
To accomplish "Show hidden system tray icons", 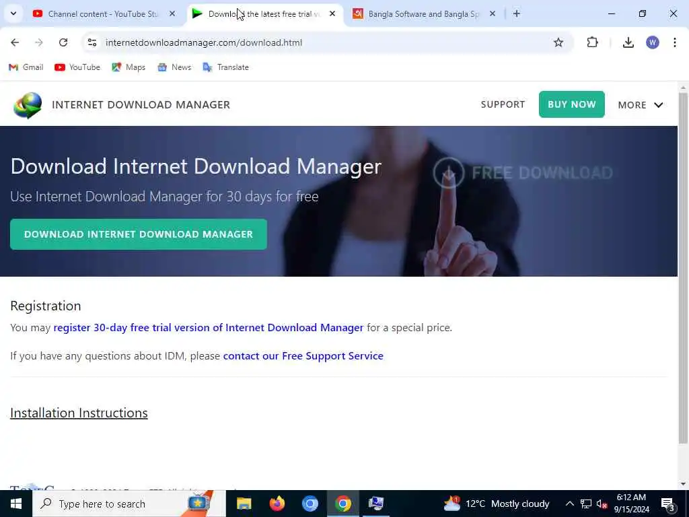I will point(569,504).
